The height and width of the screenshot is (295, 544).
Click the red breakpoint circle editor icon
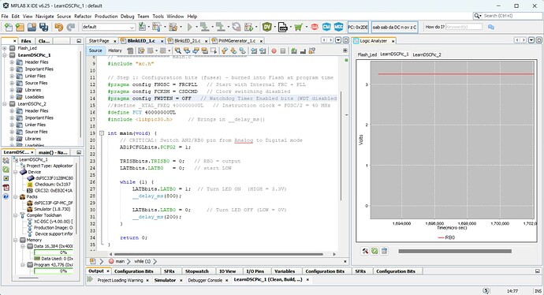click(x=274, y=50)
